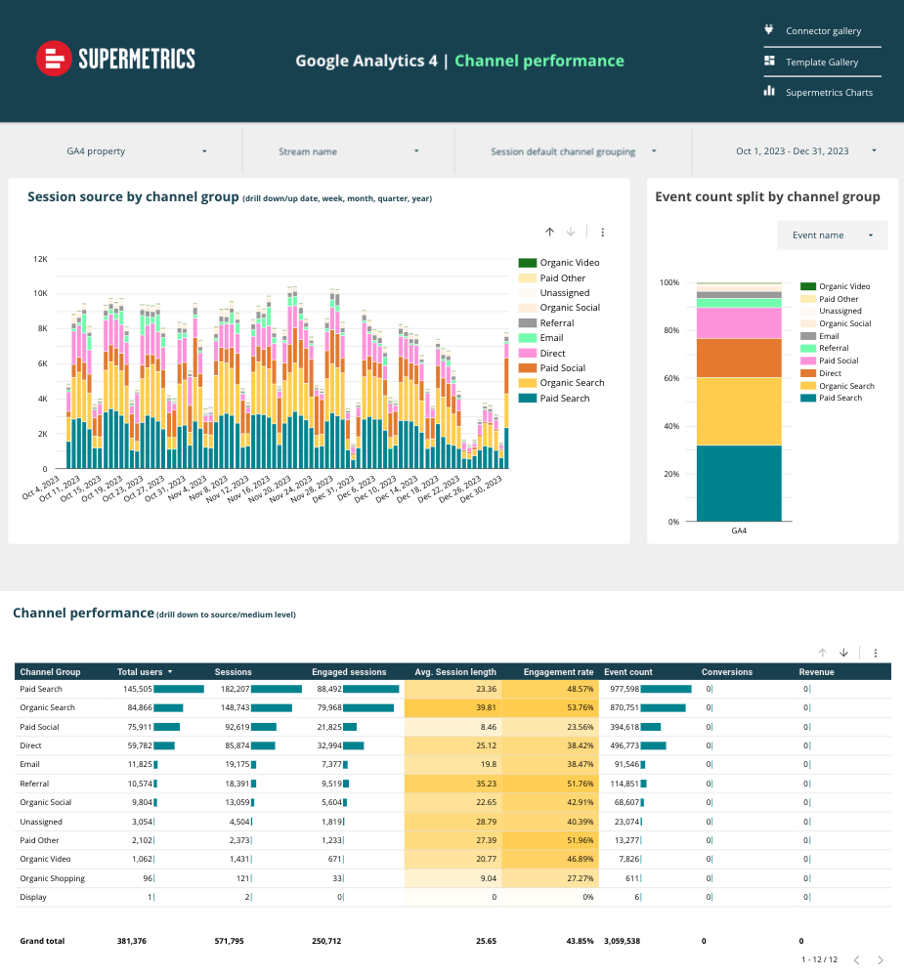Open the Template Gallery
Image resolution: width=904 pixels, height=976 pixels.
pos(822,61)
